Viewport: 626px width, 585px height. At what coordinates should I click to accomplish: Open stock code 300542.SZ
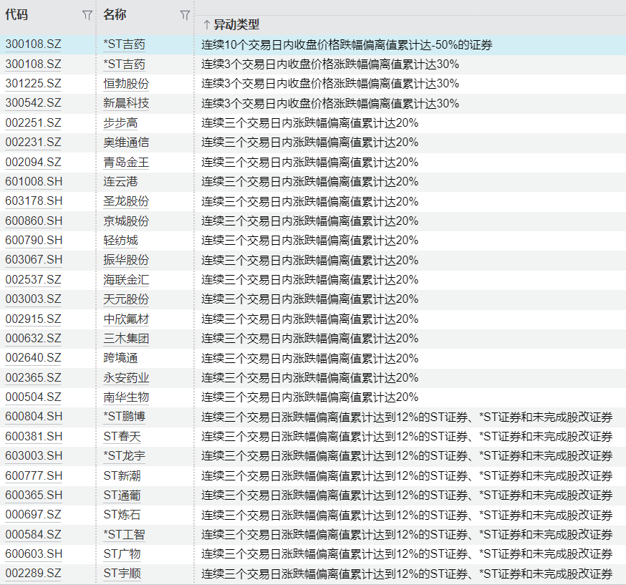(x=33, y=103)
